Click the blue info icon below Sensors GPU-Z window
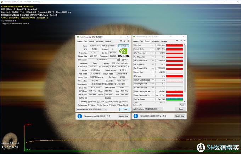241x154 pixels. coord(135,116)
